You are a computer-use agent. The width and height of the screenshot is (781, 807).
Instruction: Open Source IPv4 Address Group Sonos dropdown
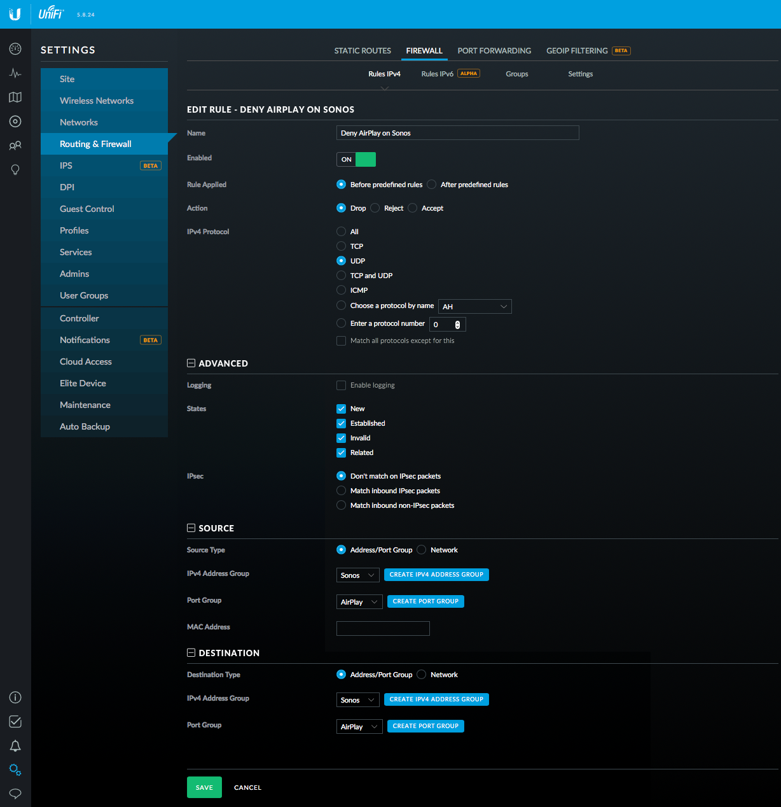point(357,575)
